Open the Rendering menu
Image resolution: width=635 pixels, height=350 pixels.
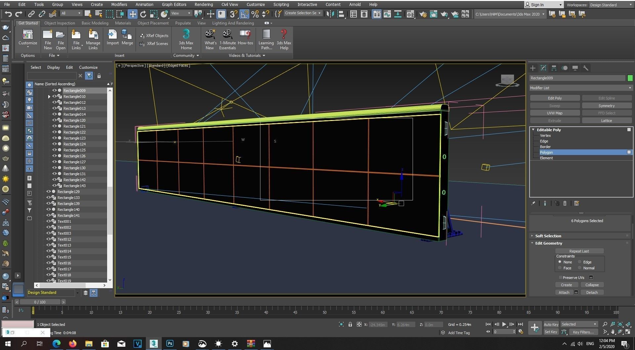tap(204, 5)
